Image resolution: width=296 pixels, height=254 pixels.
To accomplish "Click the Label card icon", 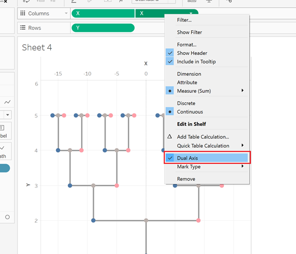I will pos(2,128).
